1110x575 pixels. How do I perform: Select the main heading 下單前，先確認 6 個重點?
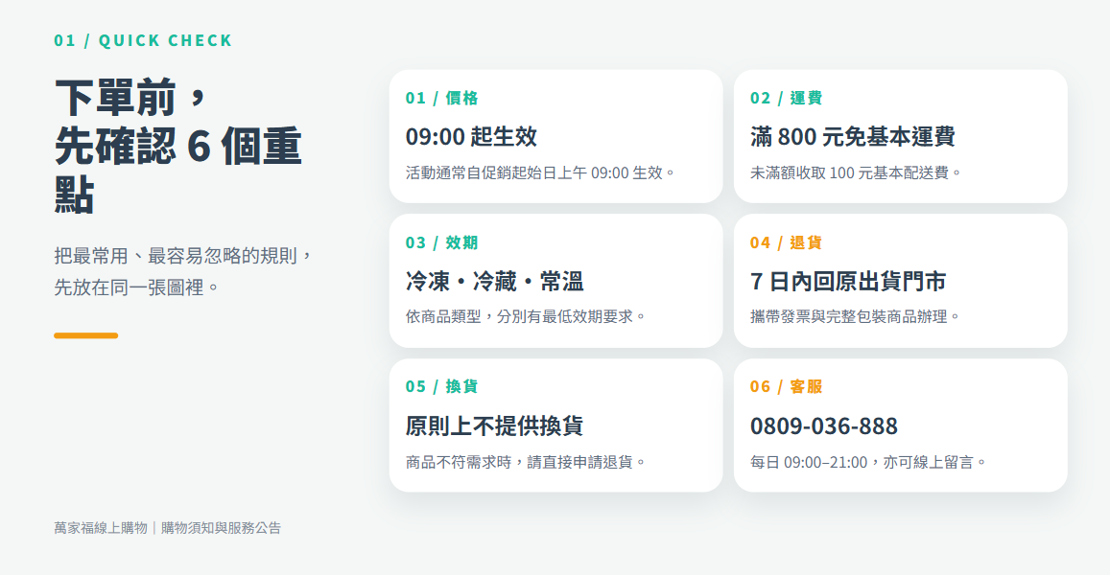178,145
